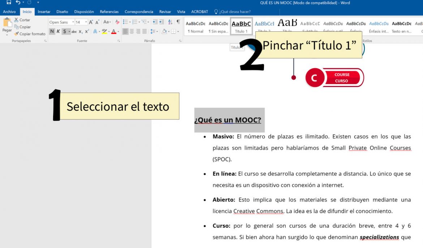Screen dimensions: 423x248
Task: Switch to the Correspondencia tab
Action: point(139,12)
